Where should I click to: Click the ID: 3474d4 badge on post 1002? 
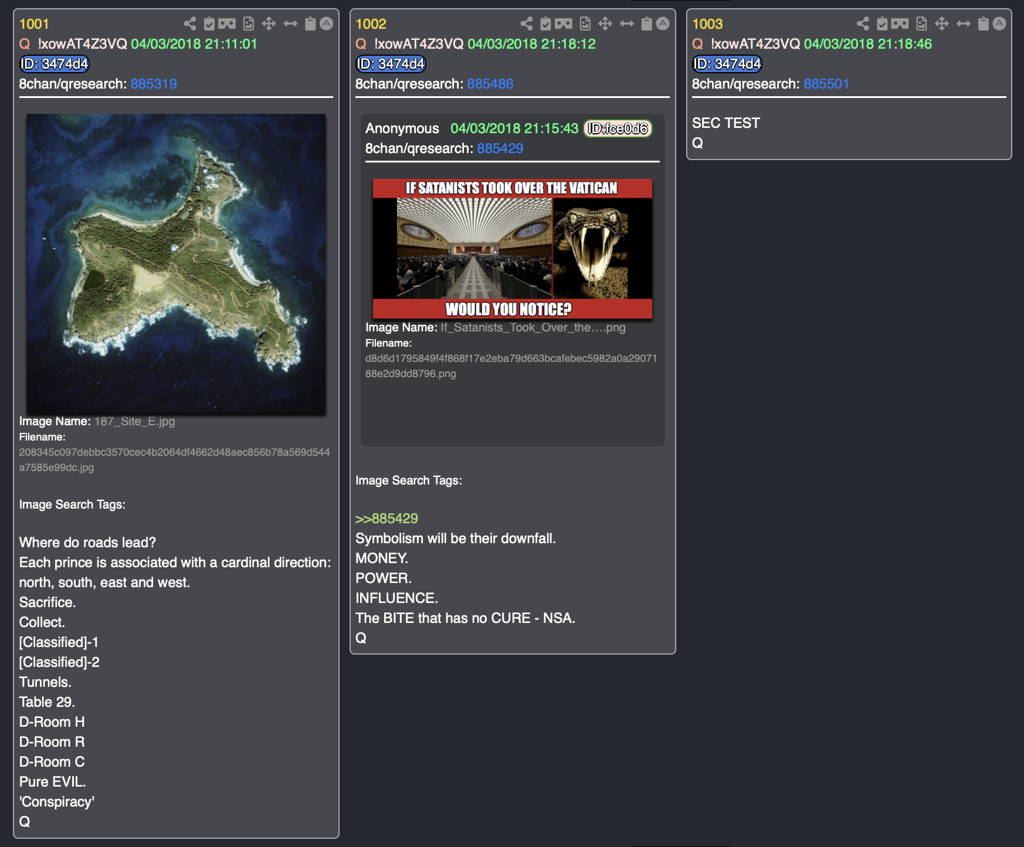[391, 64]
